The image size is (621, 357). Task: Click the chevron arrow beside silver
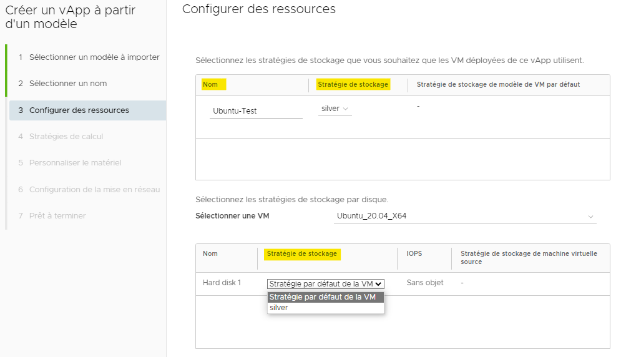(x=345, y=109)
